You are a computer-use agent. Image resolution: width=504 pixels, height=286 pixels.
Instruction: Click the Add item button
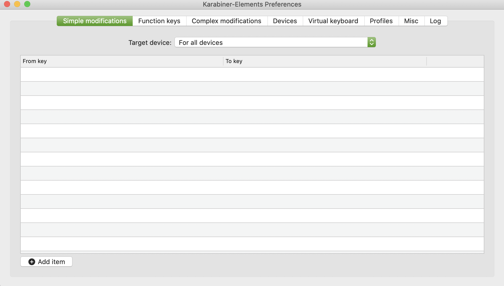tap(46, 262)
